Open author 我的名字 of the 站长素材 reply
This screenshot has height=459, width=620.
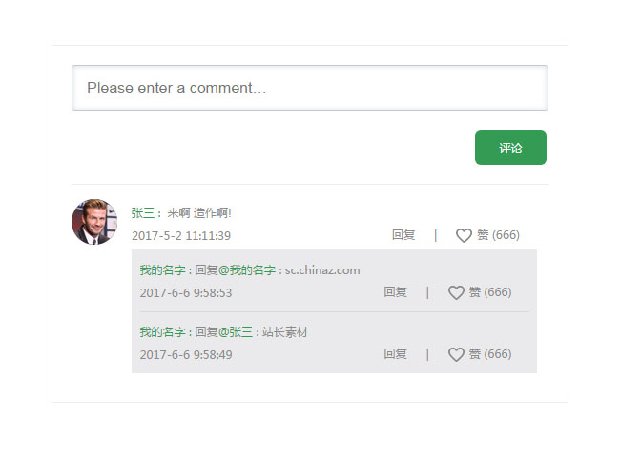tap(162, 332)
